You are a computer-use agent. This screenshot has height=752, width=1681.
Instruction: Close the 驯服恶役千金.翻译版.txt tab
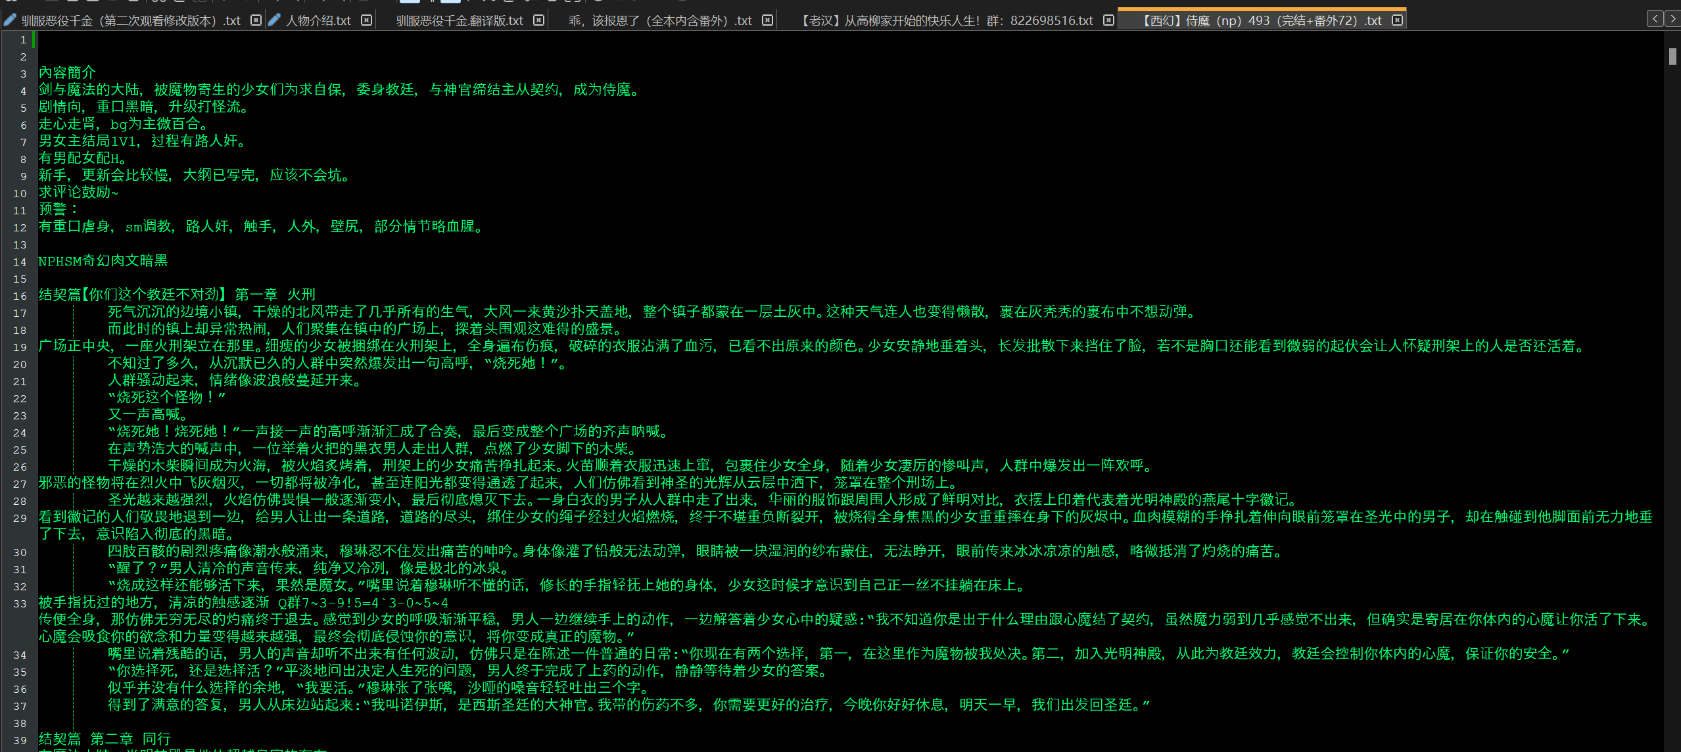[x=538, y=20]
